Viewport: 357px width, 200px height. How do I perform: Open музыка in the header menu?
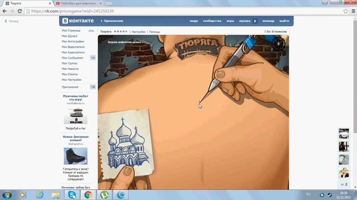coord(244,21)
